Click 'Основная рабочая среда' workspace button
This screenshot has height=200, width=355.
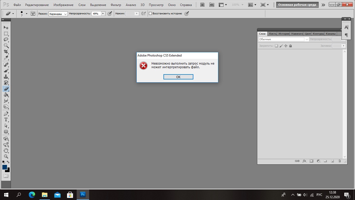click(x=297, y=5)
